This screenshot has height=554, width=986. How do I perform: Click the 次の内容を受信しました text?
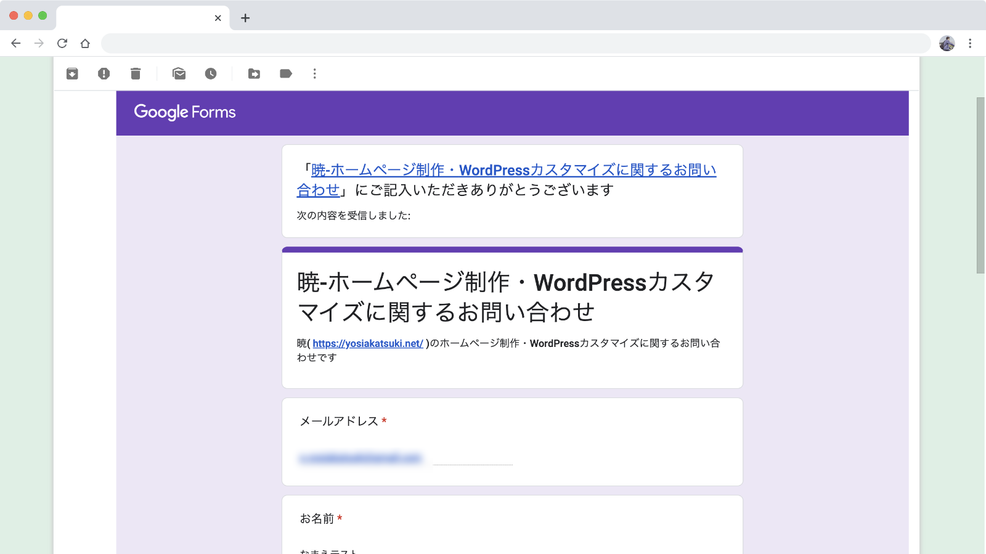(354, 215)
